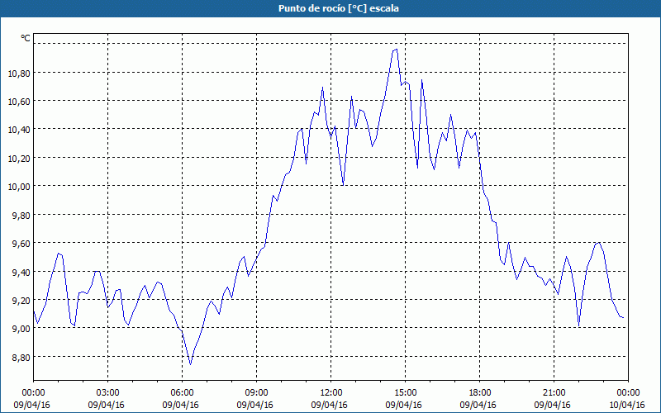This screenshot has height=413, width=661.
Task: Click the °C unit label
Action: (26, 38)
